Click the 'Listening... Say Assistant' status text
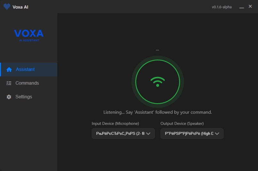Image resolution: width=258 pixels, height=171 pixels. point(157,112)
